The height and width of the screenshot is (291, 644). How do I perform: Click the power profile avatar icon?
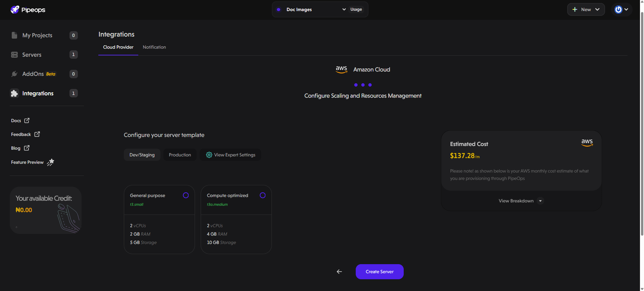[618, 9]
